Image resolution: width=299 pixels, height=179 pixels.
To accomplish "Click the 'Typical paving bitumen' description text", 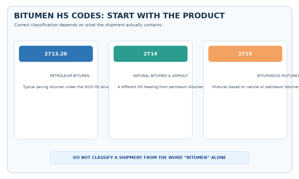I will pos(66,87).
